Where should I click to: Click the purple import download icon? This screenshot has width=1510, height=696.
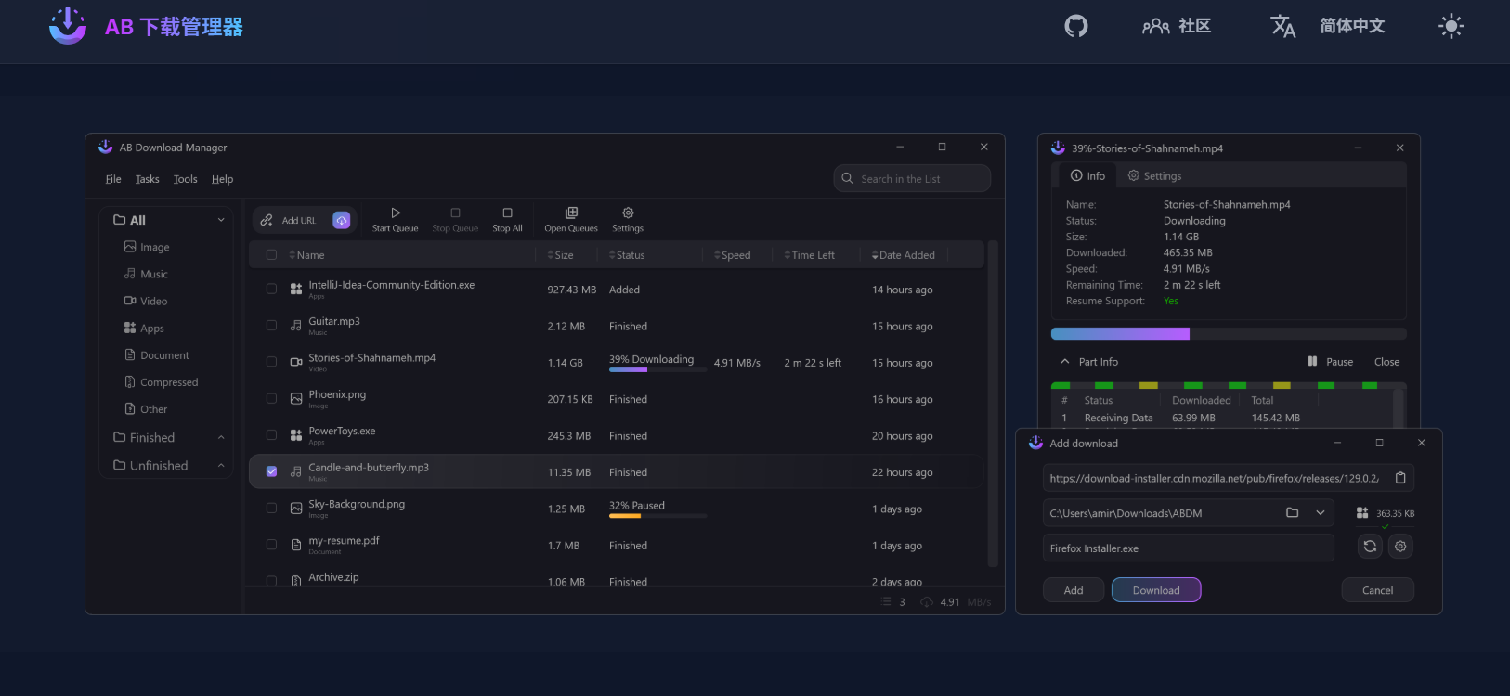342,220
